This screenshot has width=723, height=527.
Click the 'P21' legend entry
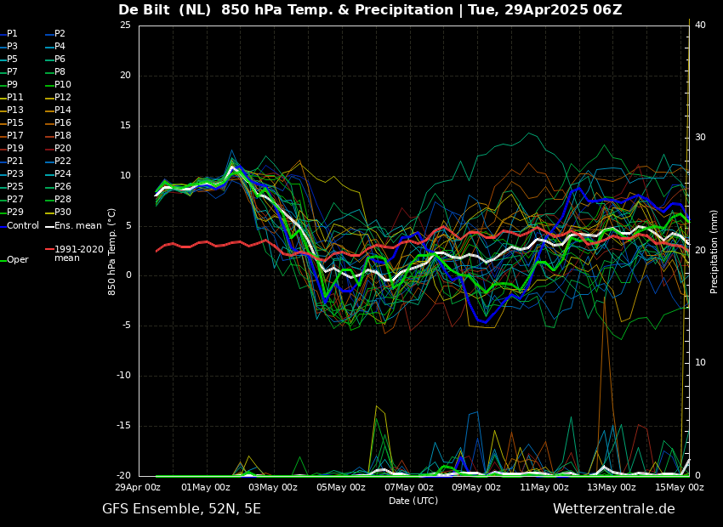tap(14, 161)
